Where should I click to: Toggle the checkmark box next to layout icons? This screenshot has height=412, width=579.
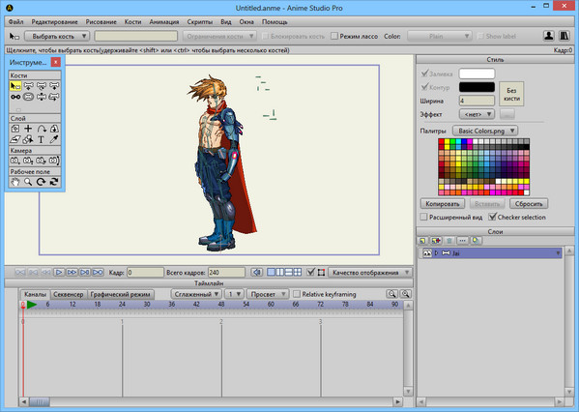point(310,273)
